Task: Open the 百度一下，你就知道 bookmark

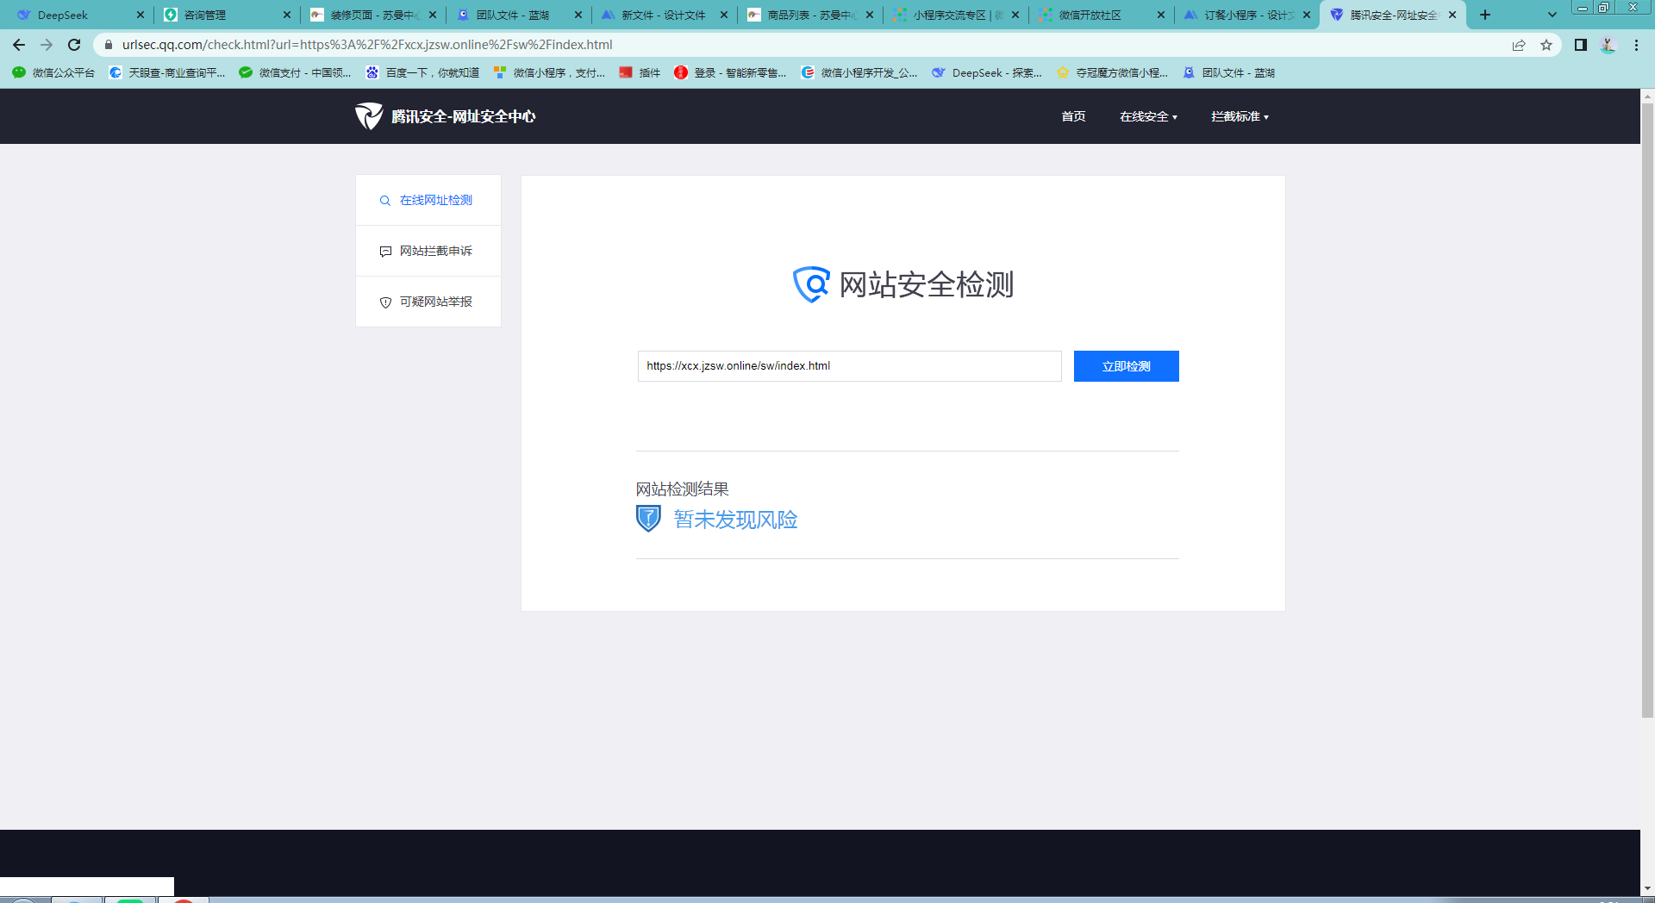Action: point(422,73)
